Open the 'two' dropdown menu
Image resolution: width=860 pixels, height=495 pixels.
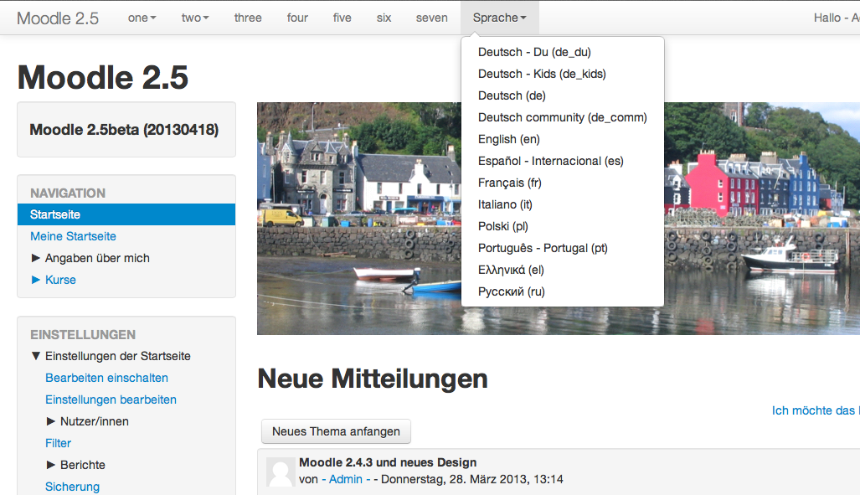195,18
